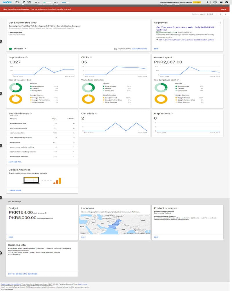Click EDIT in Locations card

tap(84, 237)
